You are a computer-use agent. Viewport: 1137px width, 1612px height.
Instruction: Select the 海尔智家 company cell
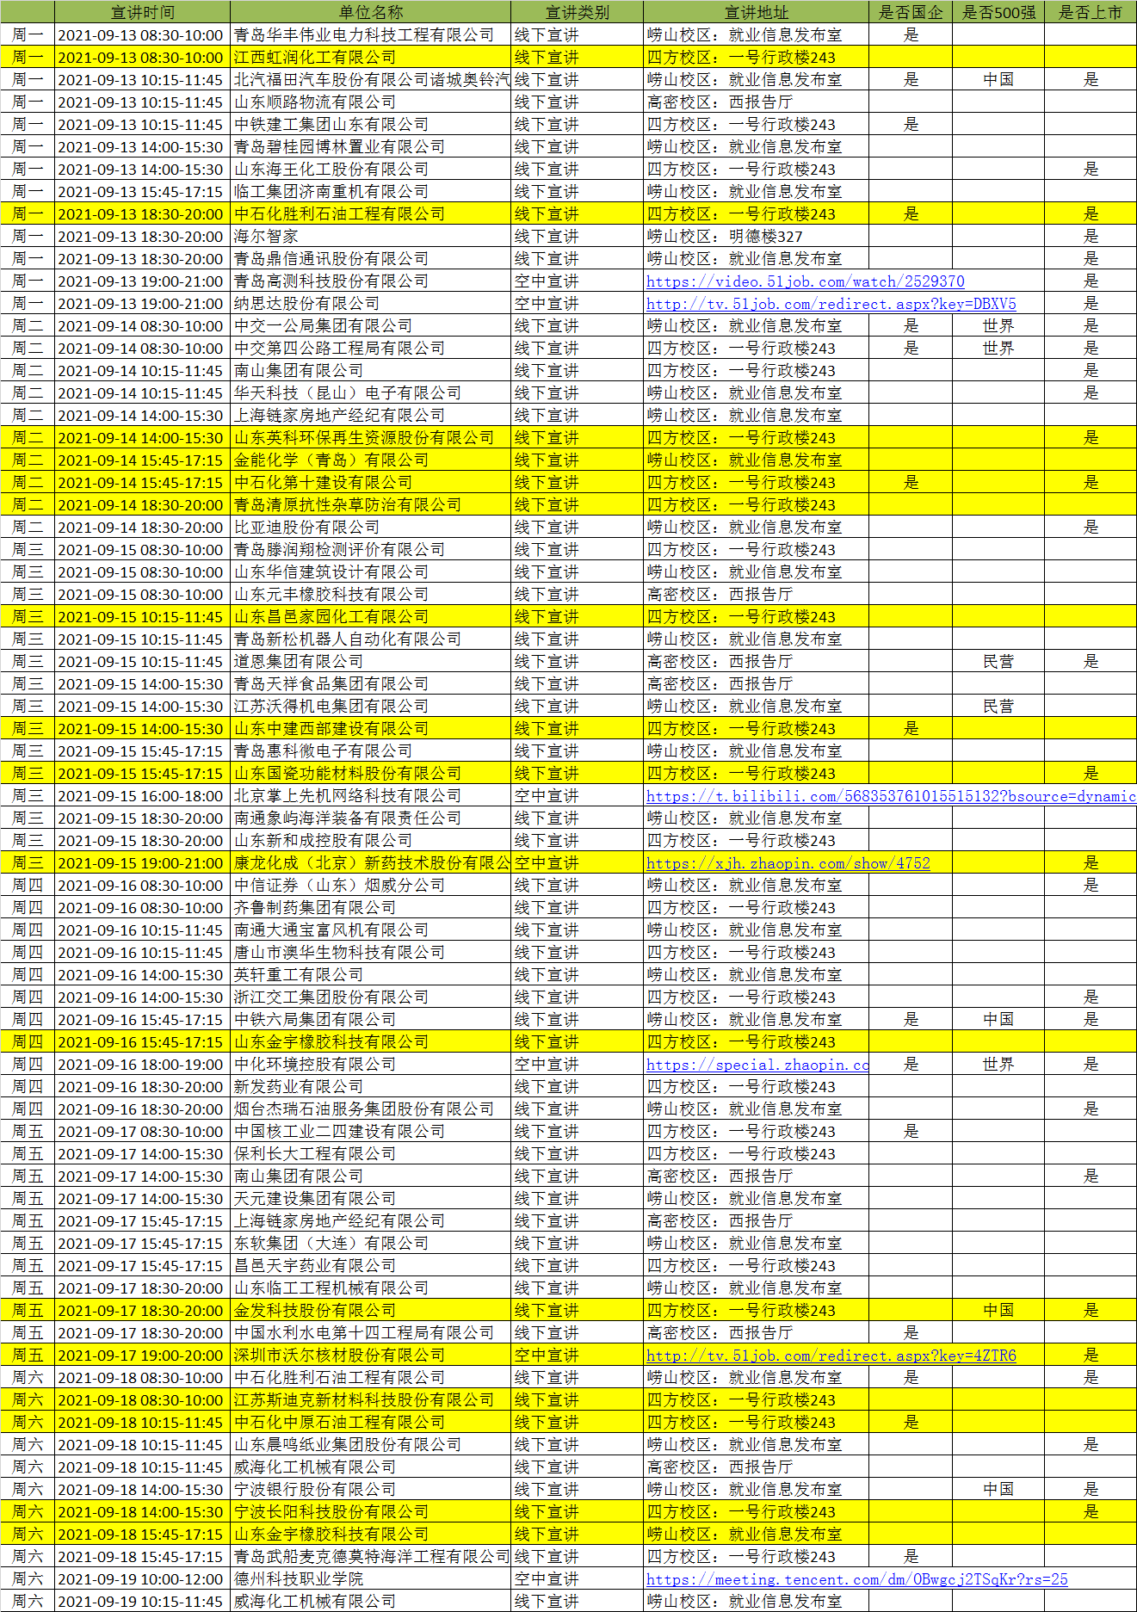point(370,237)
